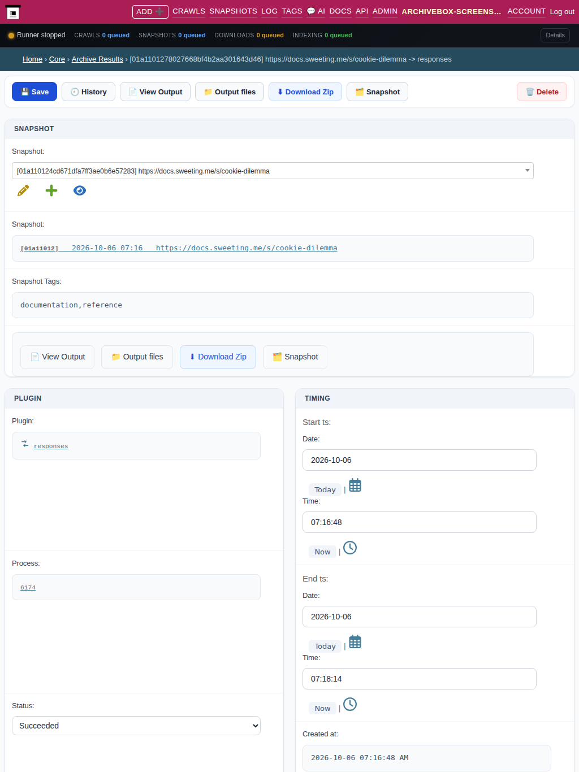View selected snapshot with eye icon
Image resolution: width=579 pixels, height=772 pixels.
pyautogui.click(x=80, y=190)
